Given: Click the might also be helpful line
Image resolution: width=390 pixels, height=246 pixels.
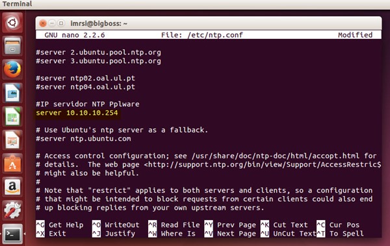Looking at the screenshot, I should coord(88,173).
